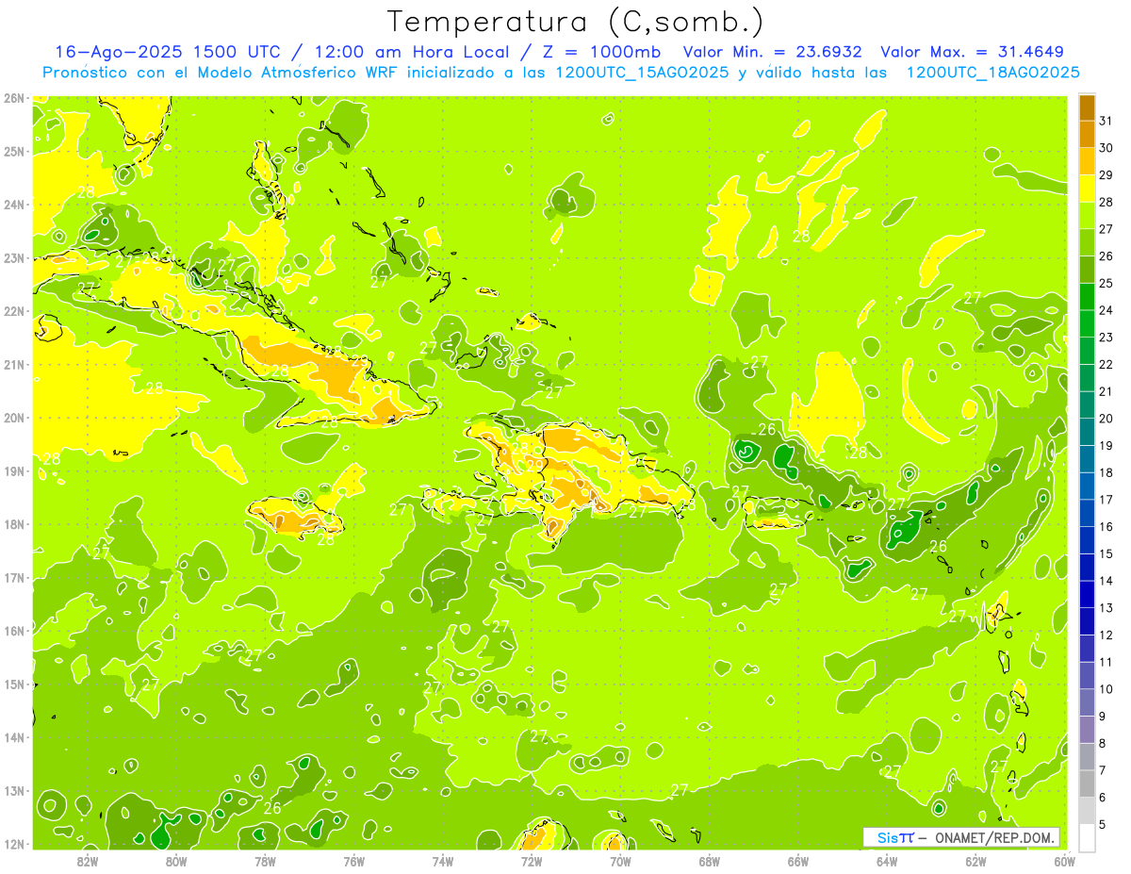This screenshot has height=874, width=1131.
Task: Pick the orange swatch between 30 and 31
Action: [1087, 134]
